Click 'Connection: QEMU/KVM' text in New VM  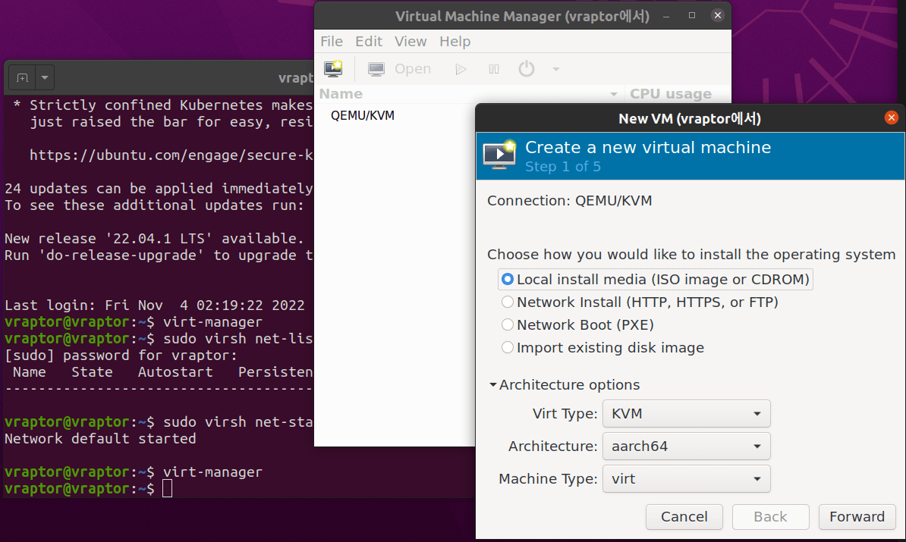pyautogui.click(x=569, y=201)
